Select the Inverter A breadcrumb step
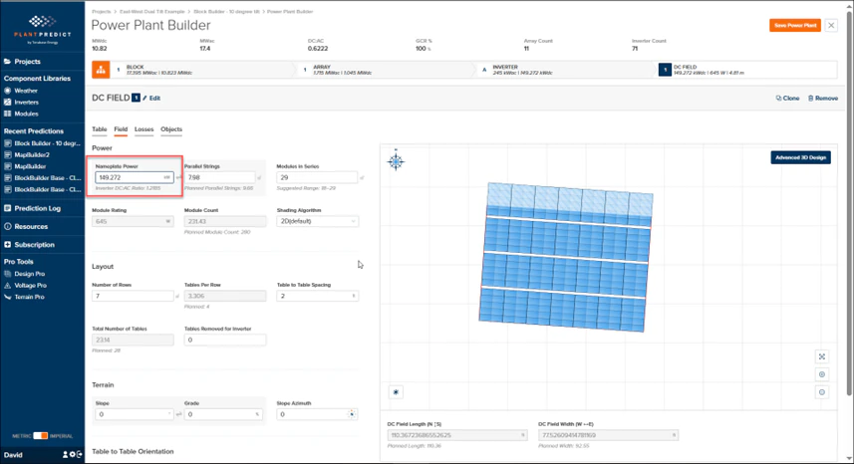 click(566, 70)
